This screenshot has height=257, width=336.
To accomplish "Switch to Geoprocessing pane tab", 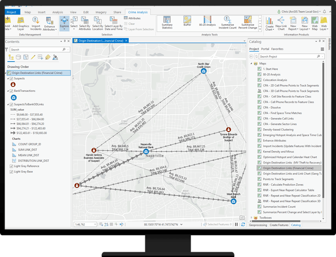I will 258,225.
